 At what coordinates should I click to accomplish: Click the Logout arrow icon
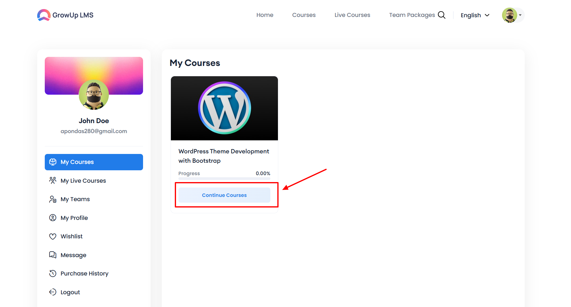click(x=53, y=292)
